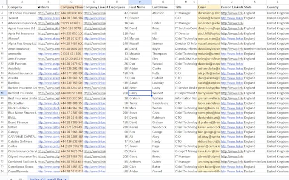Select the 'Weinert' last name cell
The height and width of the screenshot is (180, 289).
tap(163, 93)
